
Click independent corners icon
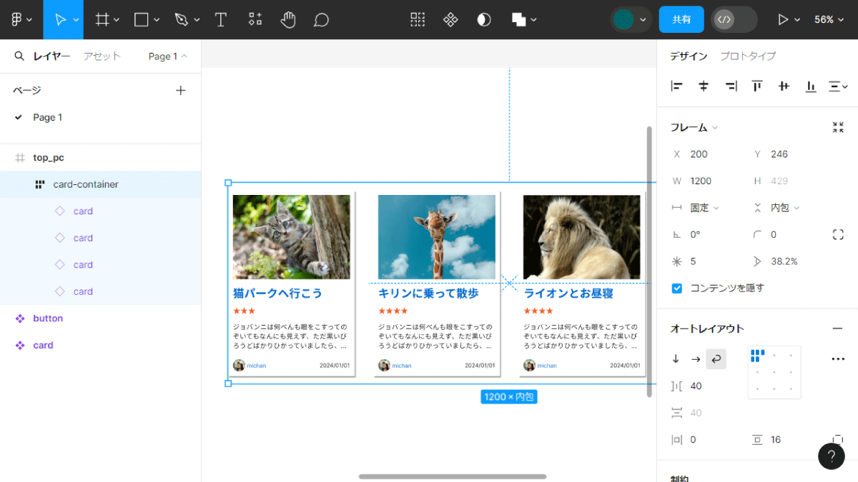click(838, 234)
